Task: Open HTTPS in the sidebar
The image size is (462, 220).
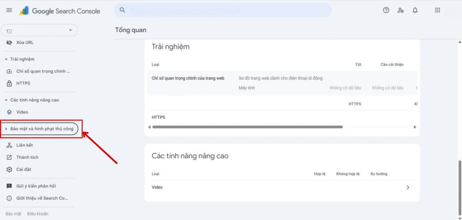Action: [x=23, y=83]
